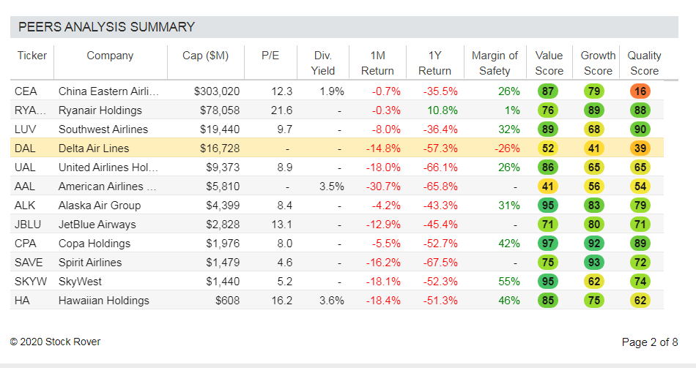Click the Company column header

click(x=110, y=56)
